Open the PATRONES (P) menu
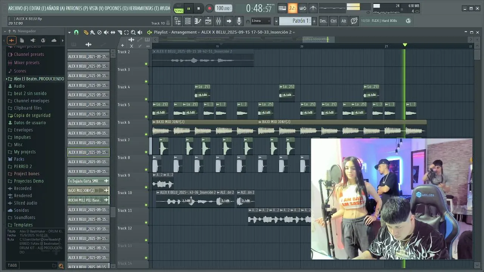 (x=77, y=8)
